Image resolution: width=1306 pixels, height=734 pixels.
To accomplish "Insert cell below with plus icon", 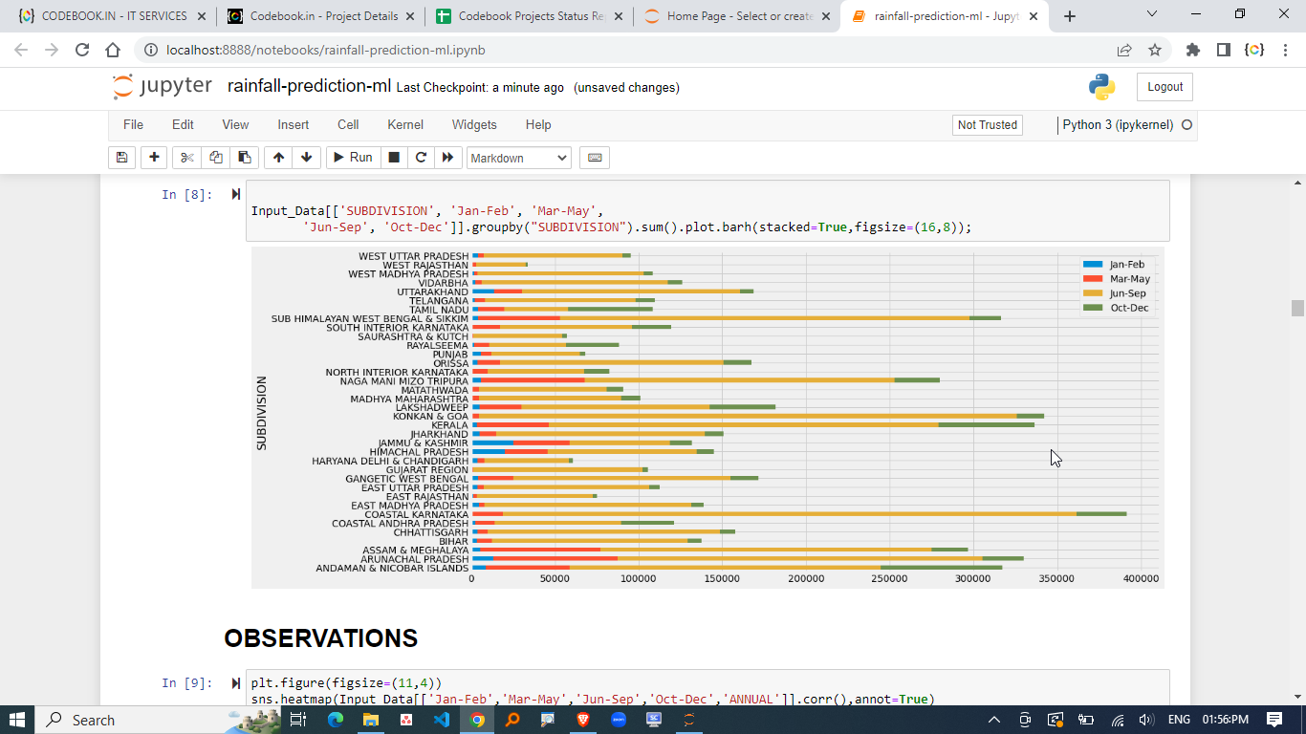I will tap(153, 158).
